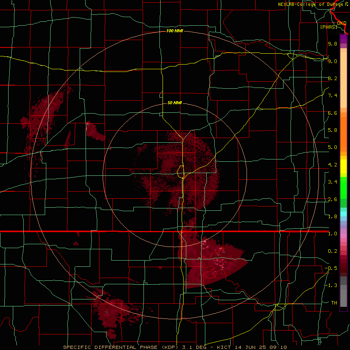Screen dimensions: 350x350
Task: Click the dark purple segment of the color bar
Action: pos(343,39)
